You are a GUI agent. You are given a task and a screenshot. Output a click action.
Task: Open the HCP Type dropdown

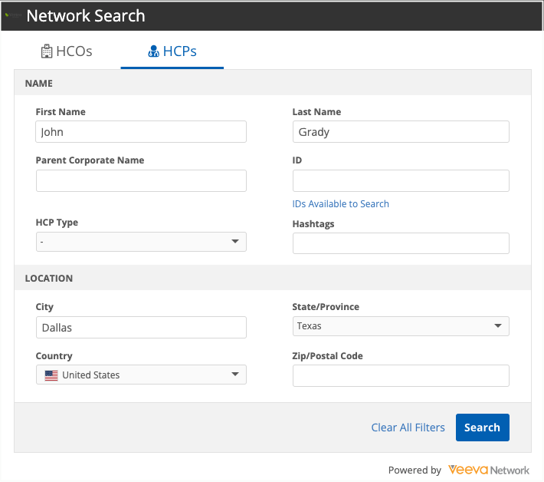click(141, 242)
